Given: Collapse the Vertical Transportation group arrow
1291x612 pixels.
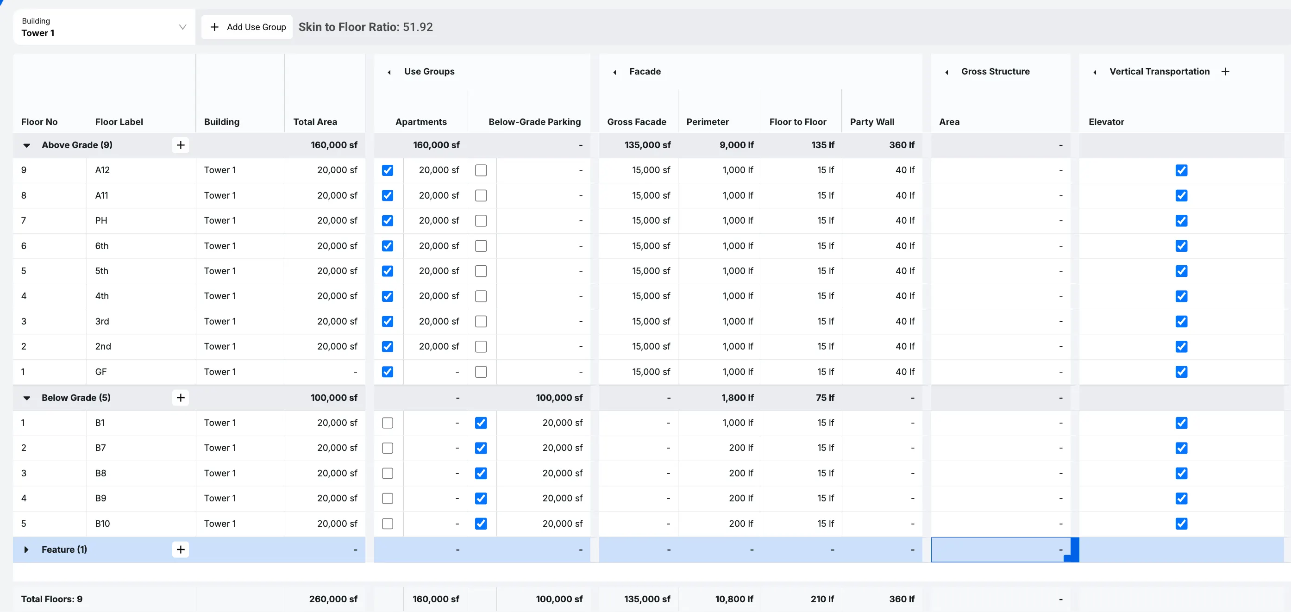Looking at the screenshot, I should 1095,72.
